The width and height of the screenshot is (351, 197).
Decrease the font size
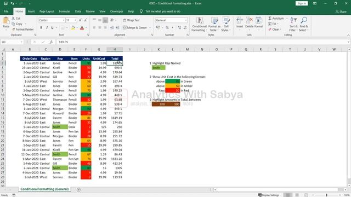[86, 20]
